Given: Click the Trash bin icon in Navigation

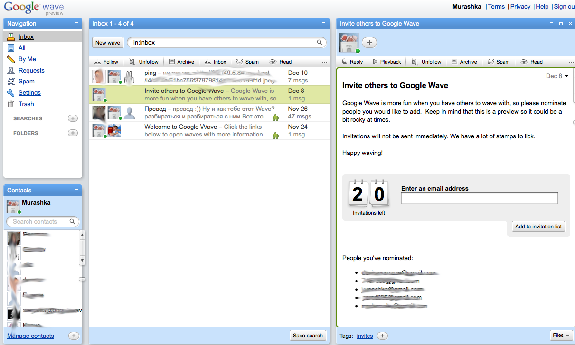Looking at the screenshot, I should (11, 104).
